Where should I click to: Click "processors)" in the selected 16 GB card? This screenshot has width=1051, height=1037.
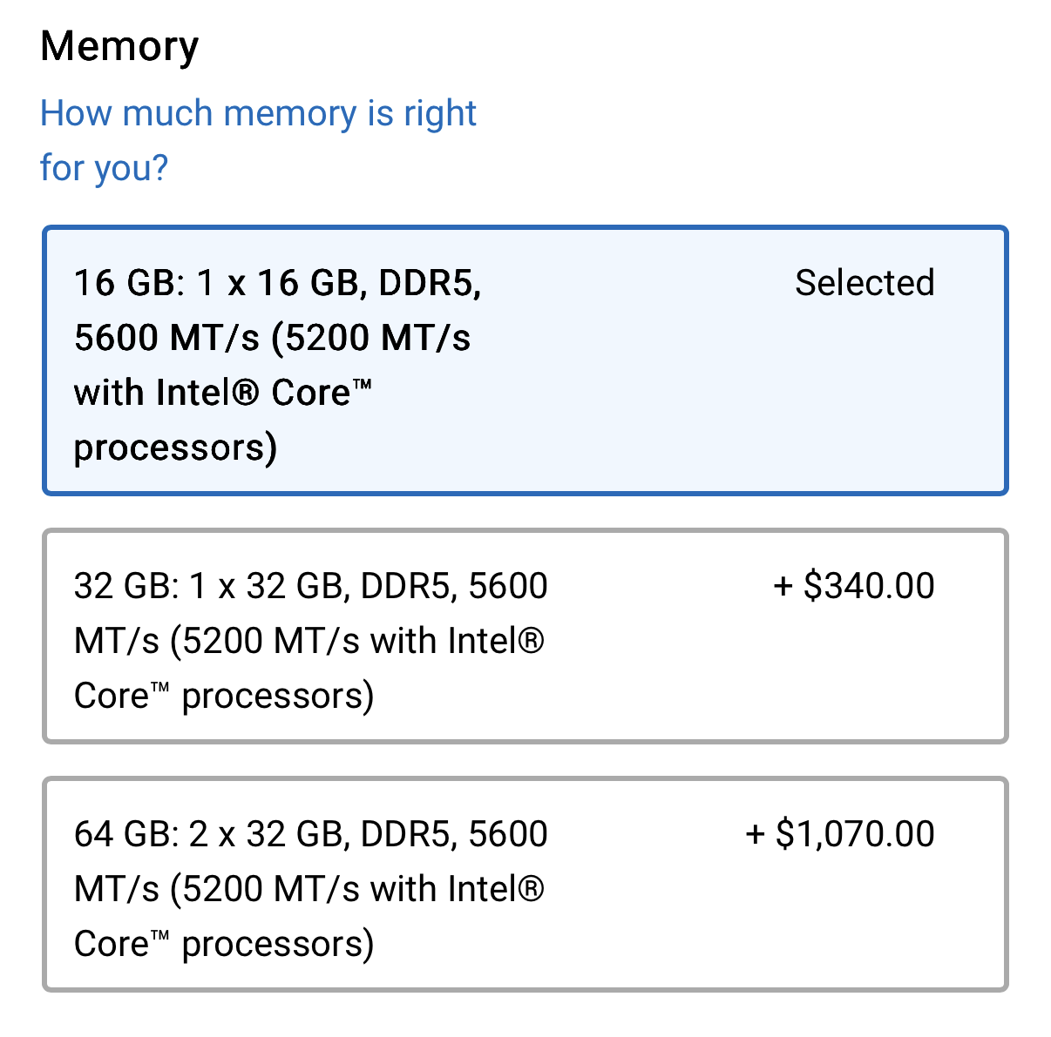175,448
